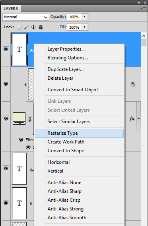Image resolution: width=148 pixels, height=226 pixels.
Task: Click T thumbnail of layer named 8
Action: 19,203
